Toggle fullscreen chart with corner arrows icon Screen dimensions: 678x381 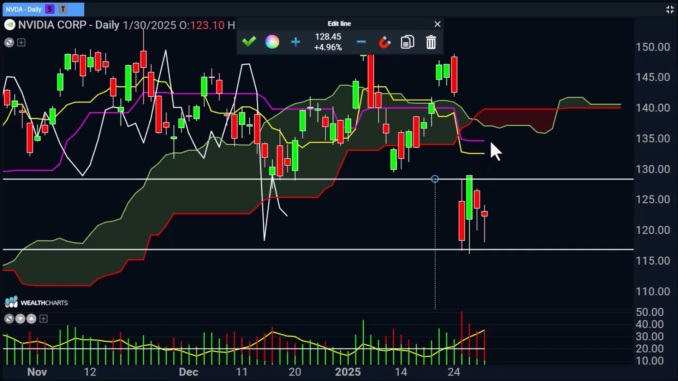point(670,10)
